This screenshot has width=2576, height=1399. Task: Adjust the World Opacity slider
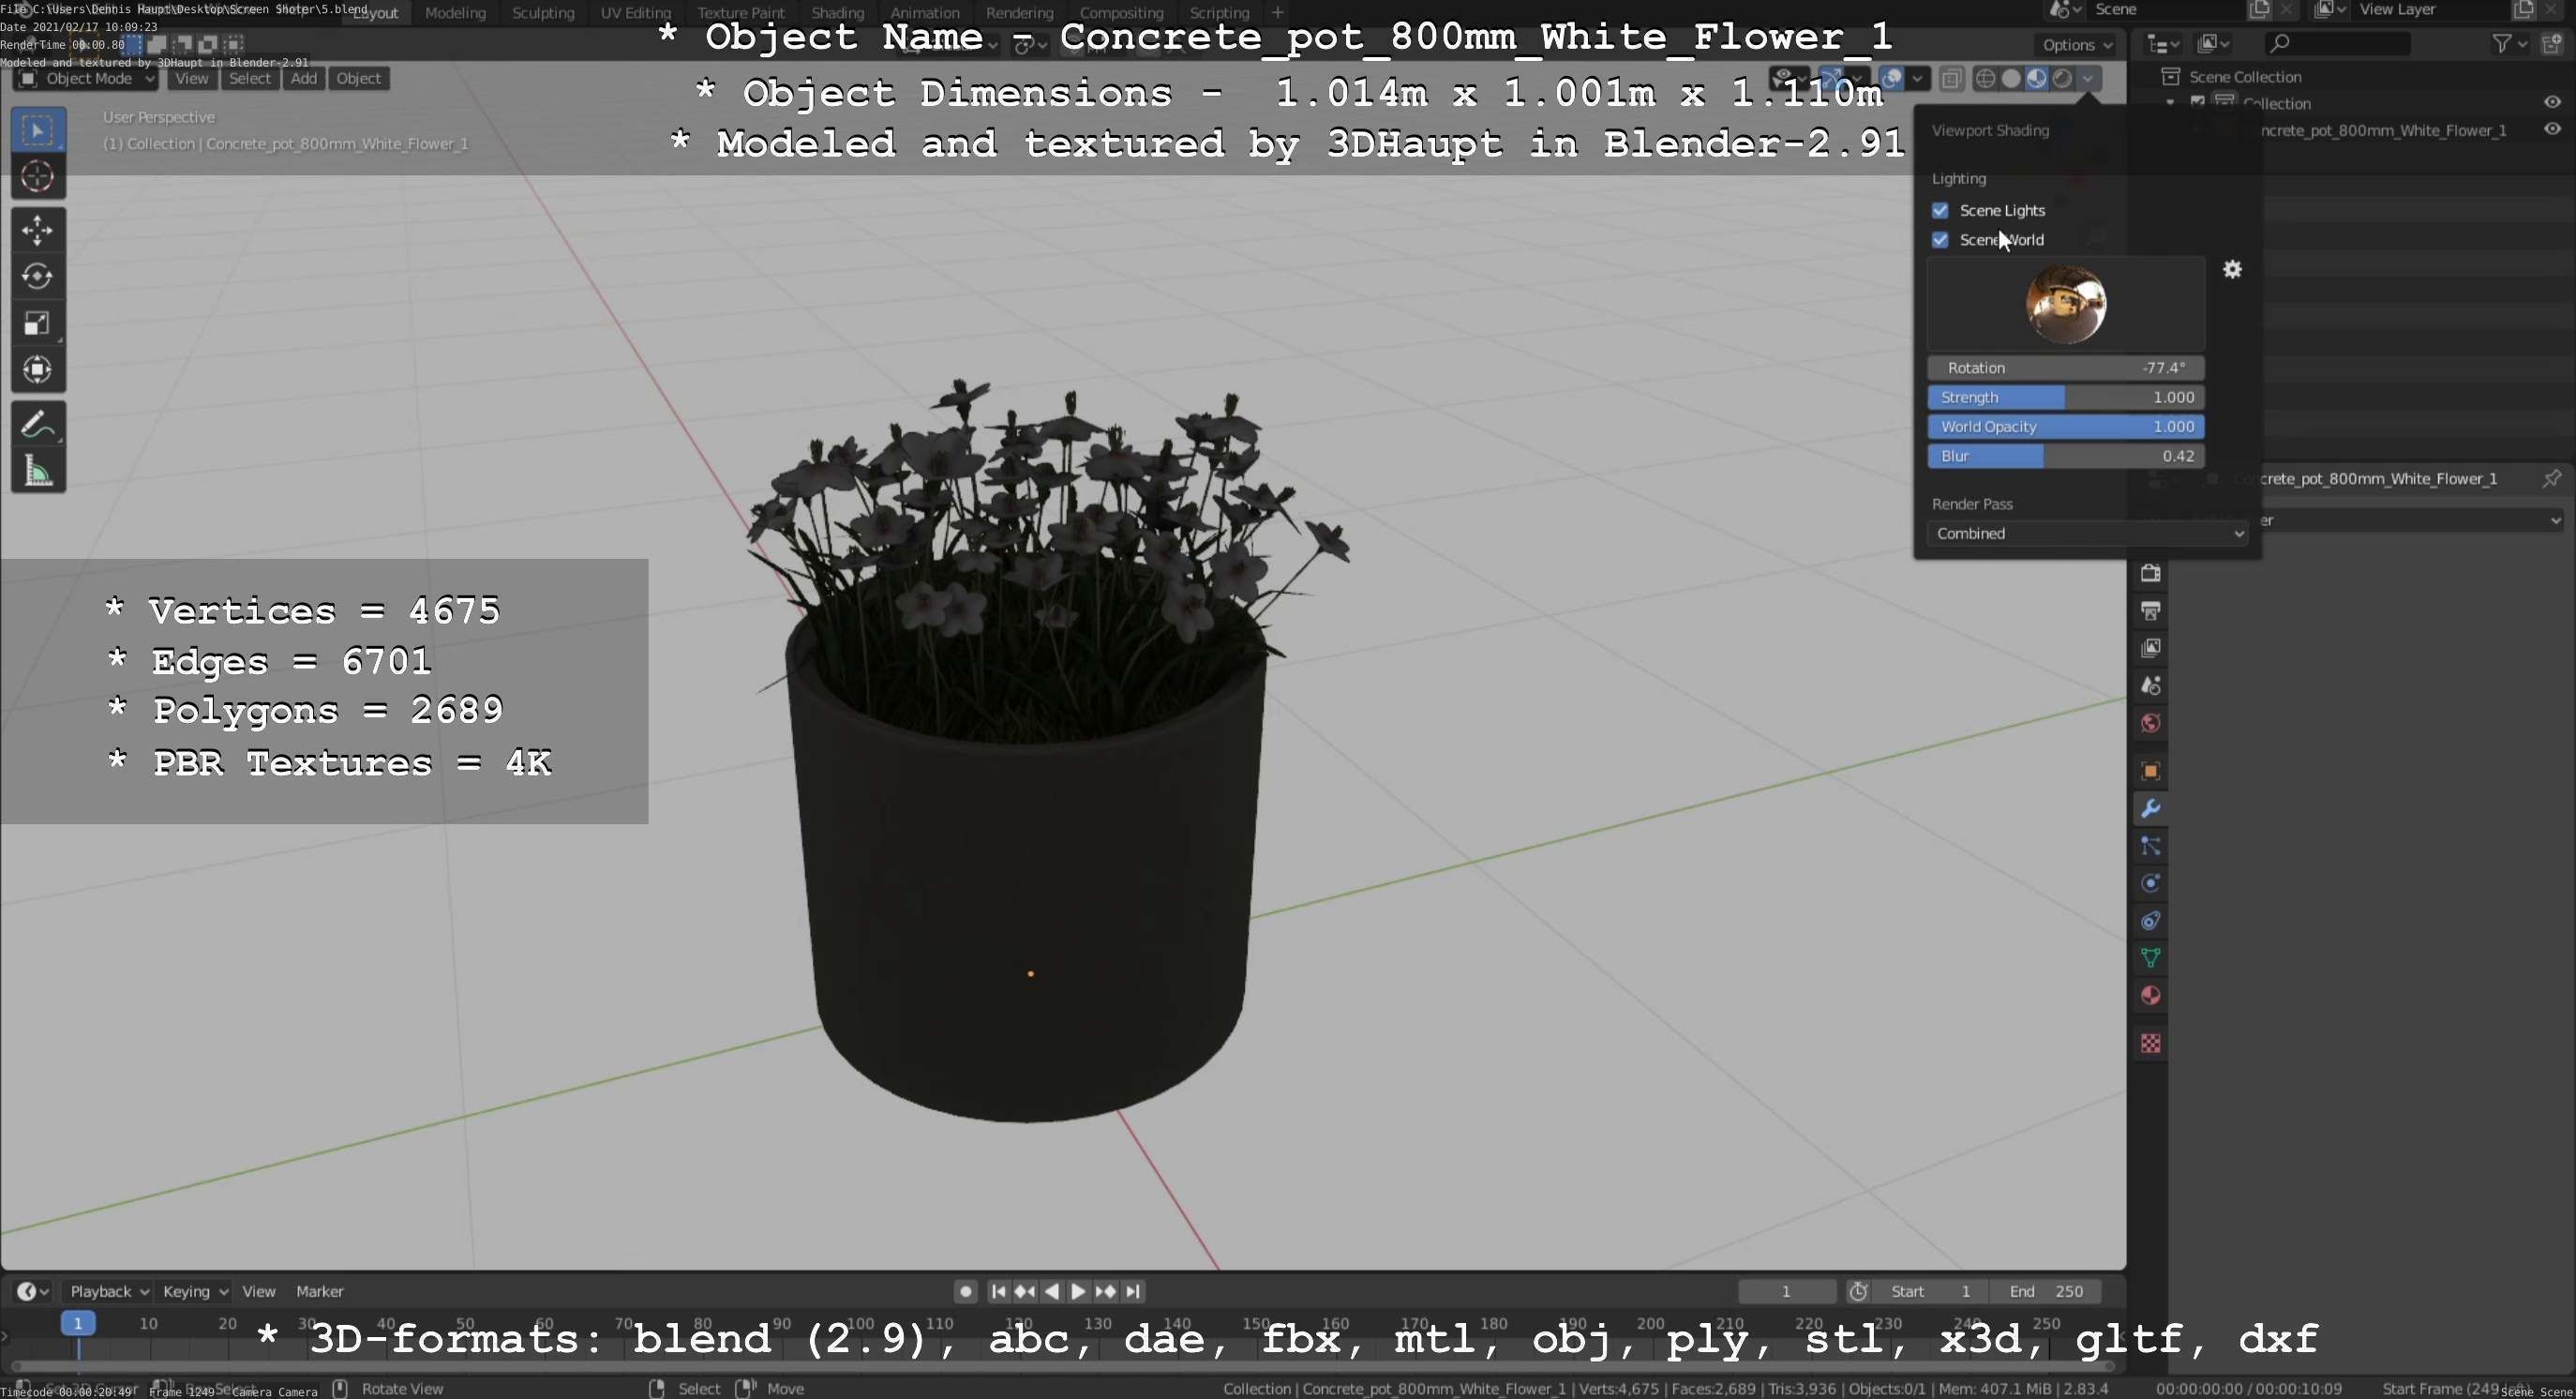tap(2066, 426)
